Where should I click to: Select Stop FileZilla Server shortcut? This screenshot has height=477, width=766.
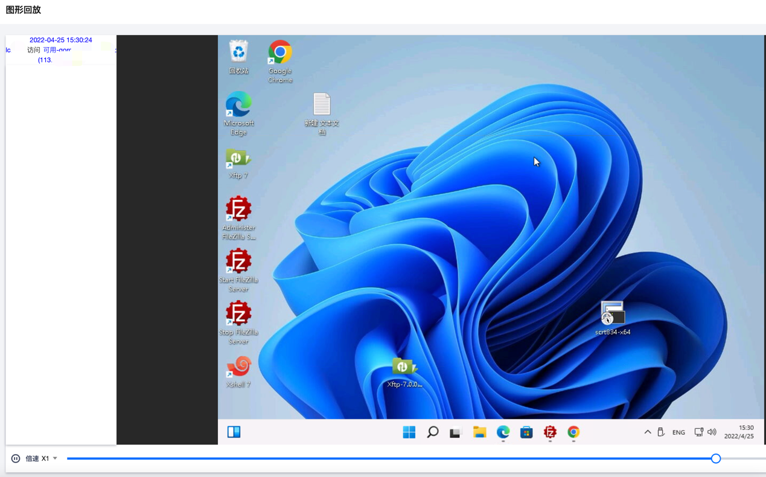point(238,322)
